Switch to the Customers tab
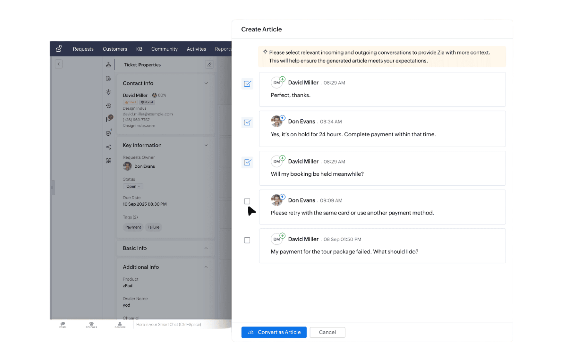572x362 pixels. (x=115, y=49)
